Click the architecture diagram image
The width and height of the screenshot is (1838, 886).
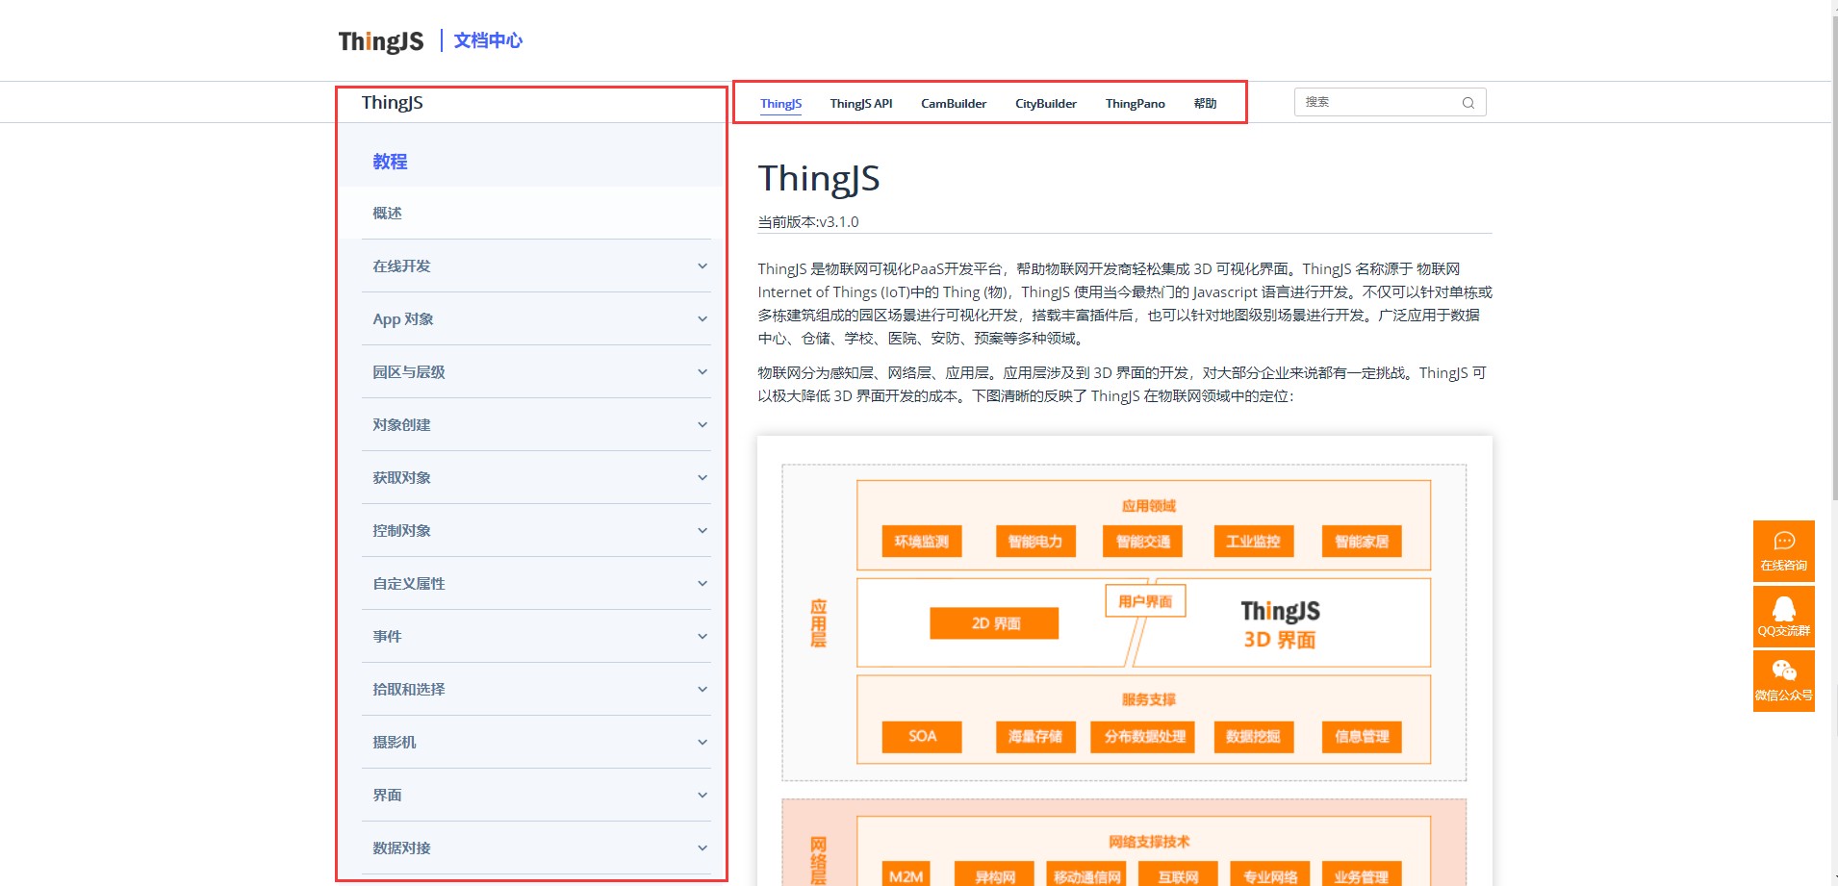[1124, 661]
